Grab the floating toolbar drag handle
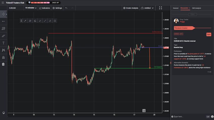 [x=21, y=21]
